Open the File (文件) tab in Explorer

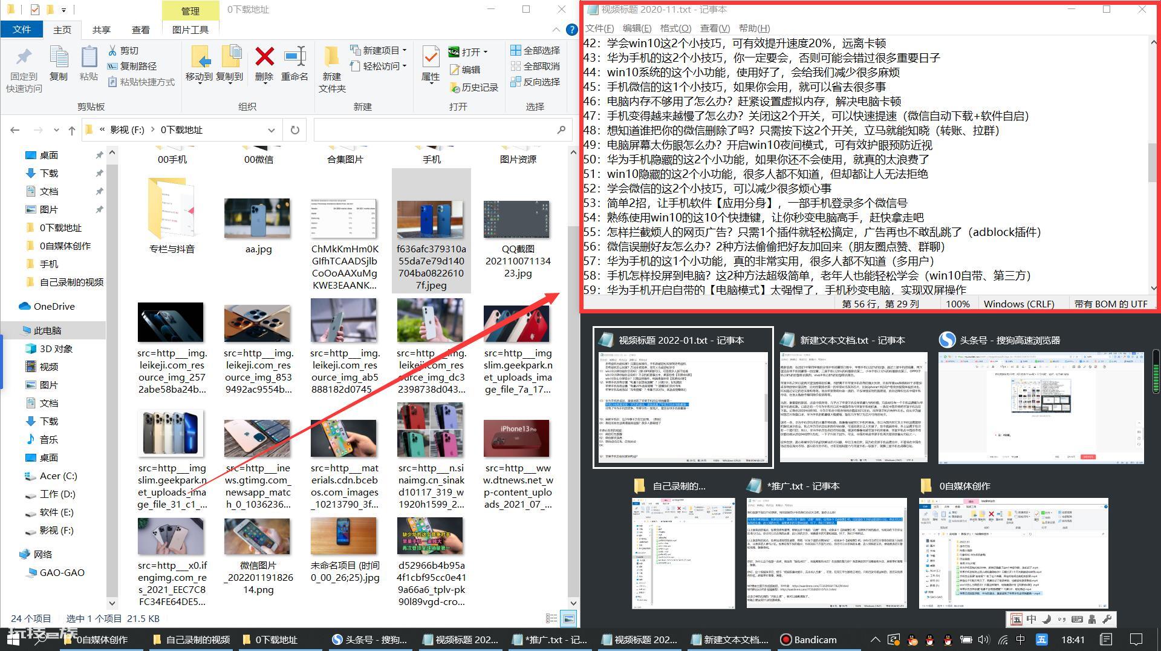point(22,30)
